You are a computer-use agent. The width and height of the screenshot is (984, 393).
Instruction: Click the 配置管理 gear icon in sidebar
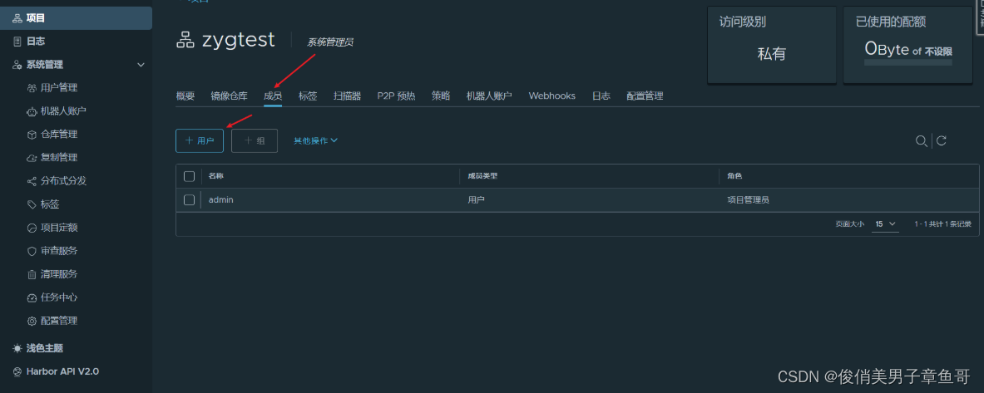pos(32,321)
